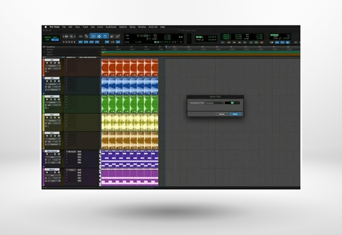The image size is (342, 235).
Task: Mute the orange audio track
Action: coord(59,63)
